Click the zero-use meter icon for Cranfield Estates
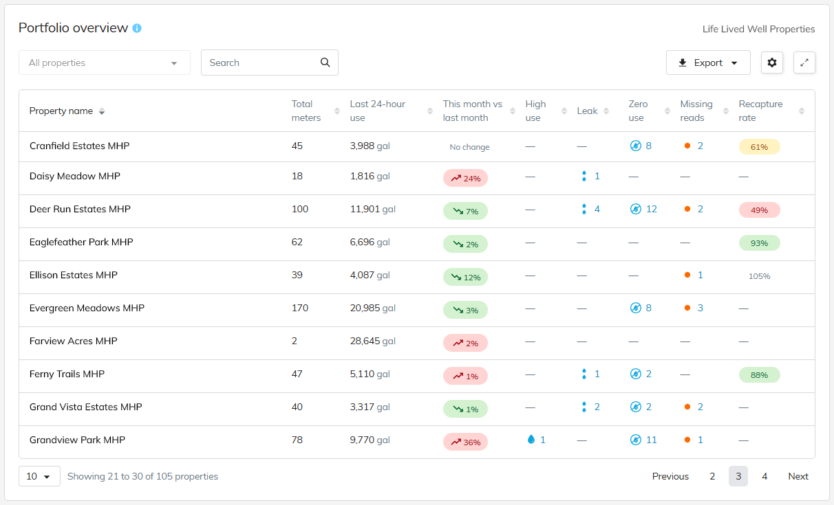 coord(635,146)
